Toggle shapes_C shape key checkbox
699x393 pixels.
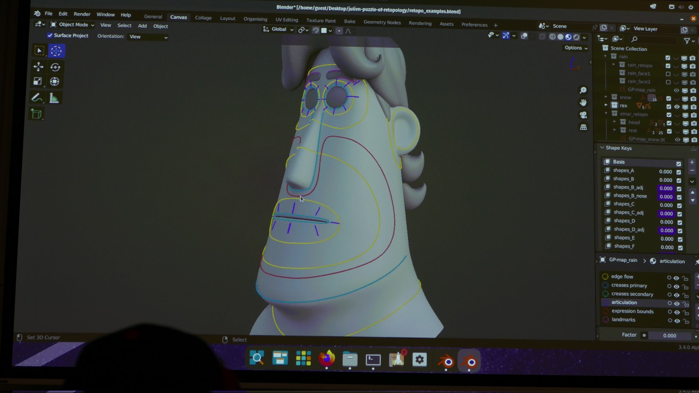pyautogui.click(x=680, y=206)
